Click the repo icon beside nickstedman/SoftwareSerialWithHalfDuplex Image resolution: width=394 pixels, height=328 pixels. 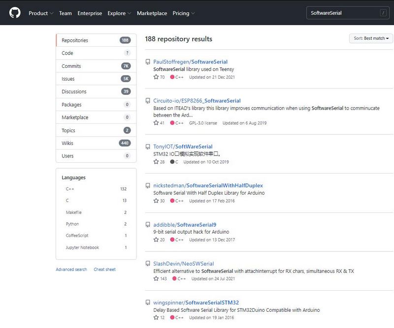(x=148, y=185)
